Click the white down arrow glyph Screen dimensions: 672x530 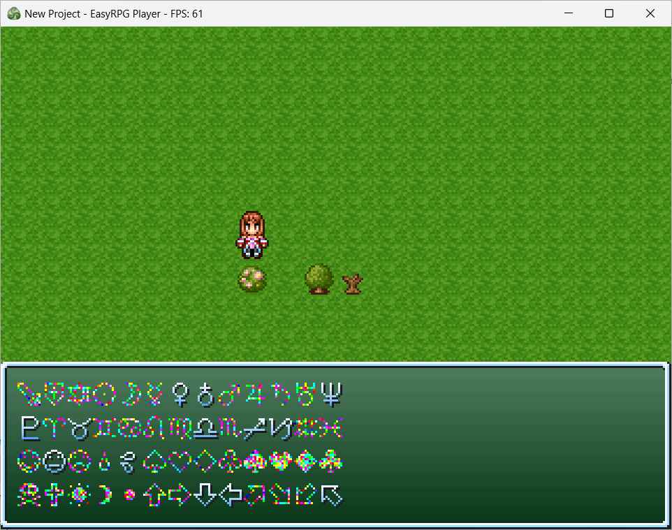tap(205, 494)
